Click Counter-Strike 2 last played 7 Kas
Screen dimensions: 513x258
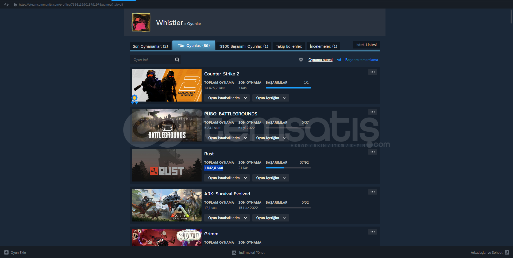coord(242,88)
